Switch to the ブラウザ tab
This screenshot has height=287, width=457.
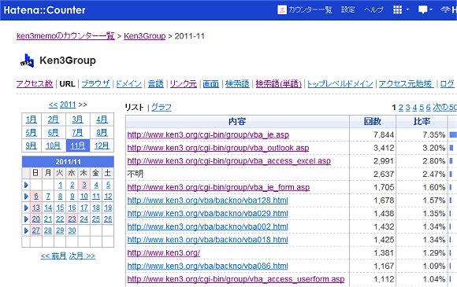coord(95,84)
